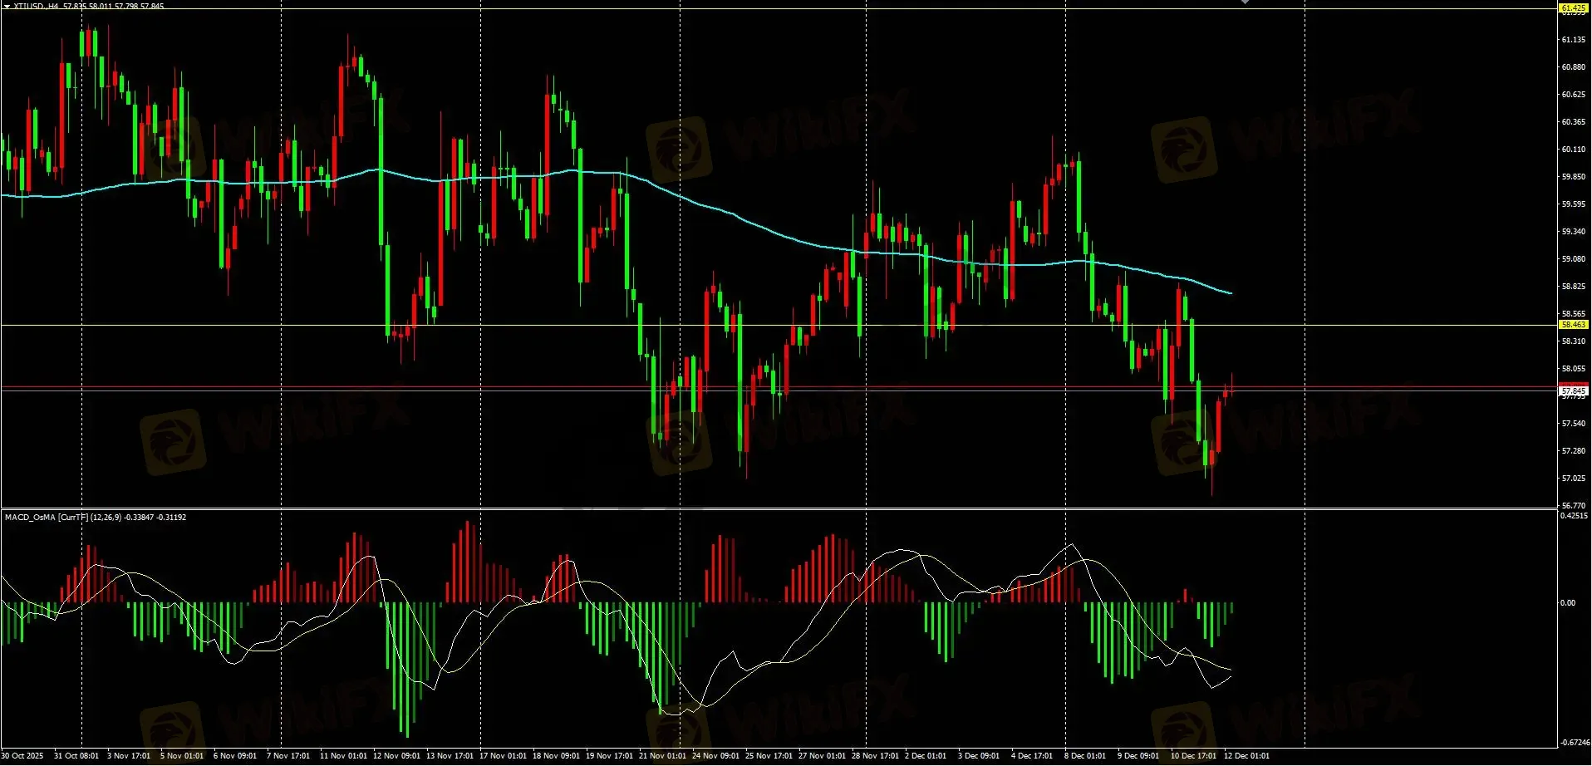Viewport: 1592px width, 766px height.
Task: Click the 5 Nov 01:01 time label
Action: [x=182, y=756]
